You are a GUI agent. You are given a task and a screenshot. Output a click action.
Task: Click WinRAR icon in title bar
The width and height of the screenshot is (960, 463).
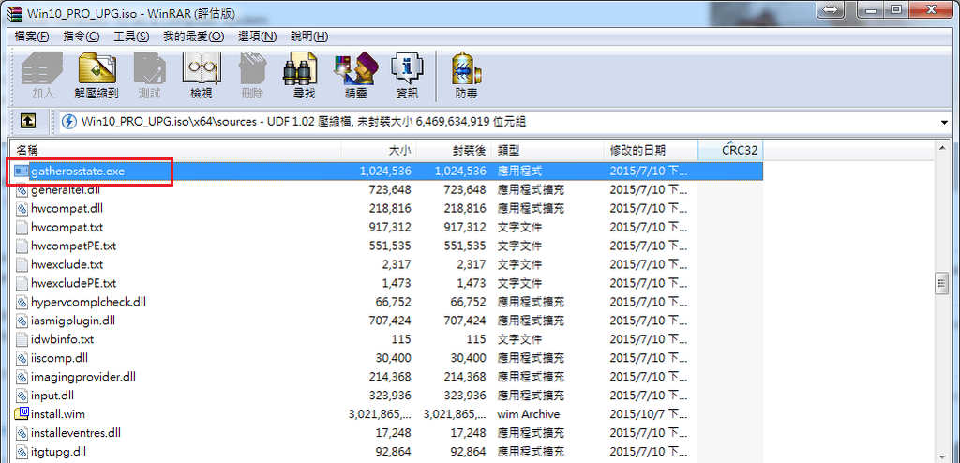[x=16, y=13]
